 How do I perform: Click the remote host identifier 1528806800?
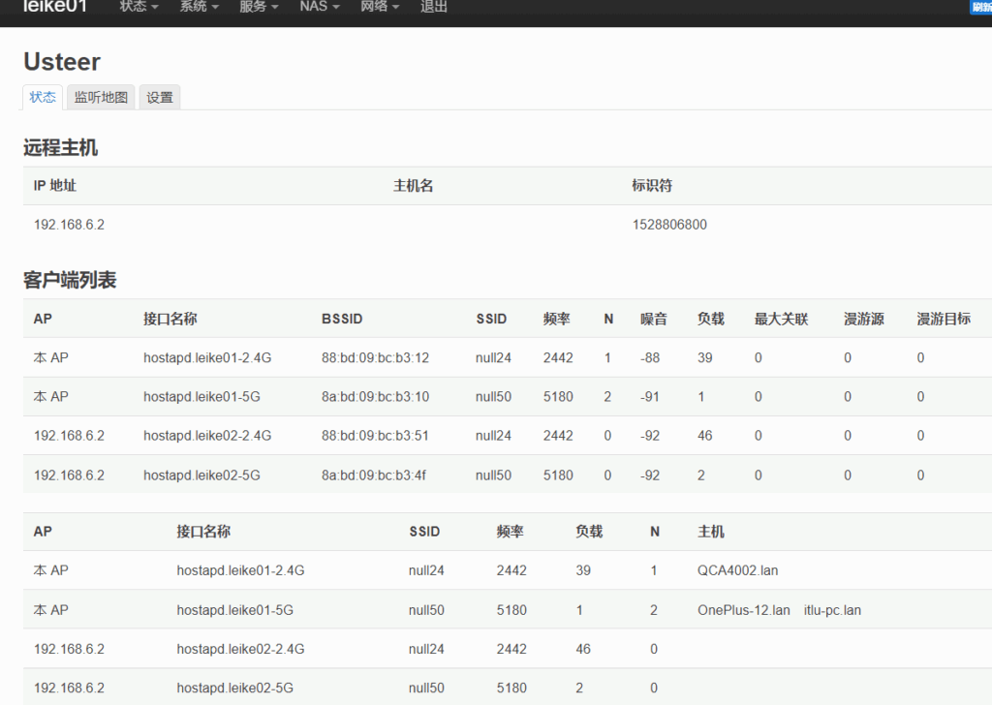(669, 225)
